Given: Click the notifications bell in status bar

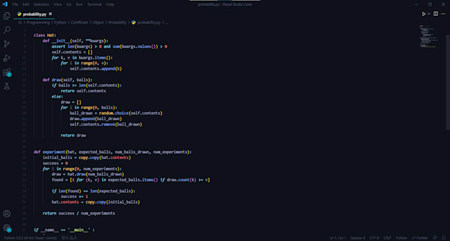Looking at the screenshot, I should [x=443, y=238].
